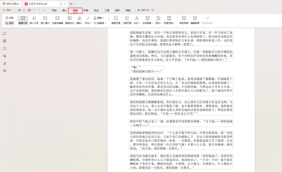Open the comments panel in left sidebar

[5, 48]
